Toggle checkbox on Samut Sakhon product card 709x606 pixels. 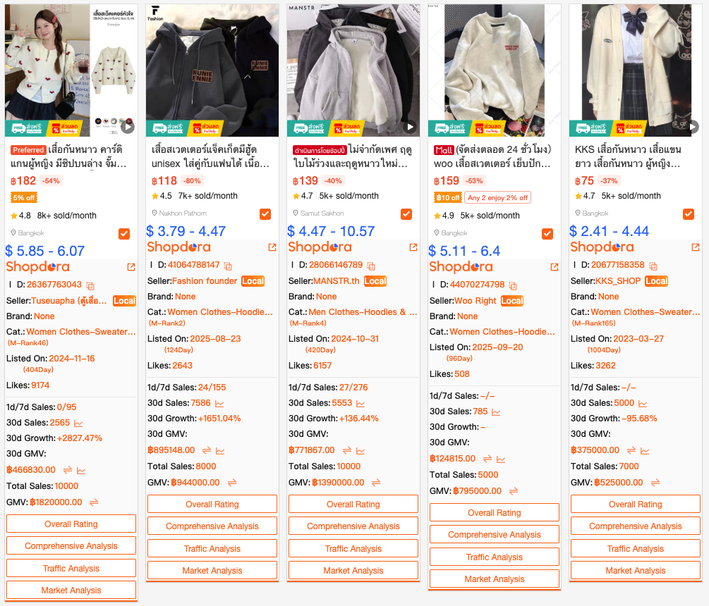[406, 214]
